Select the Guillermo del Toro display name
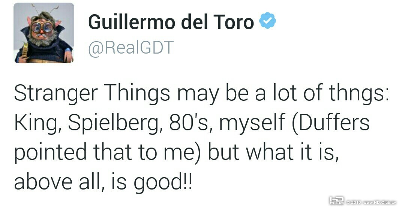 pyautogui.click(x=171, y=22)
